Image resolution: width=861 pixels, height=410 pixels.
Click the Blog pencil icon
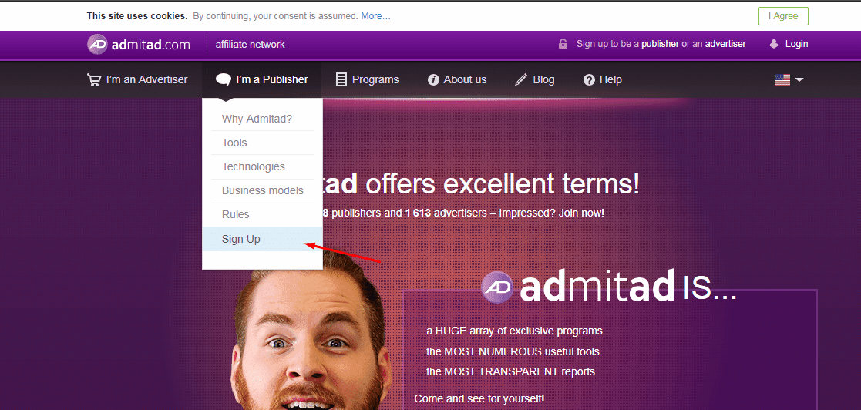pyautogui.click(x=520, y=79)
